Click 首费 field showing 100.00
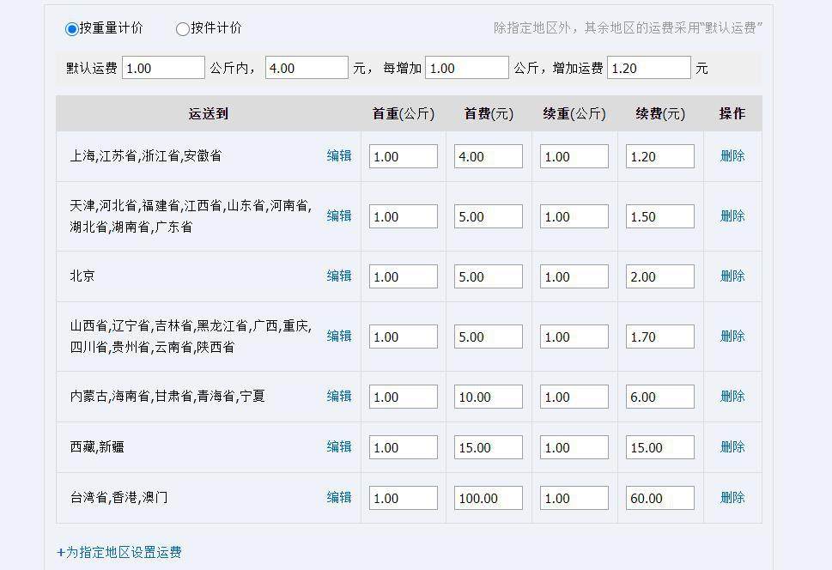 (x=489, y=499)
